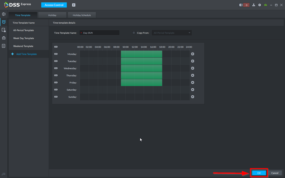
Task: Open the Tuesday period settings gear
Action: pyautogui.click(x=193, y=61)
